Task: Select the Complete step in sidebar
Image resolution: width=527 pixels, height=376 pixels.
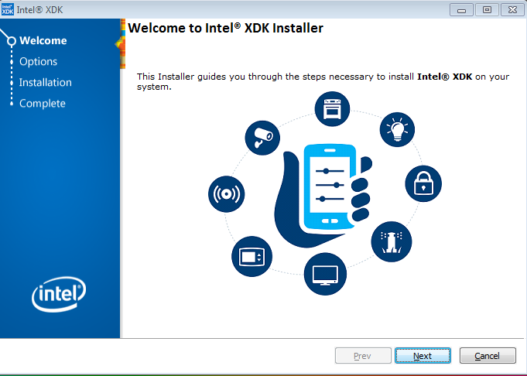Action: (x=43, y=103)
